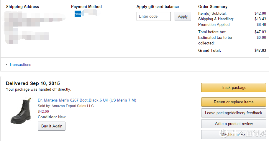Image resolution: width=269 pixels, height=141 pixels.
Task: Click the Payment Method heading
Action: (86, 7)
